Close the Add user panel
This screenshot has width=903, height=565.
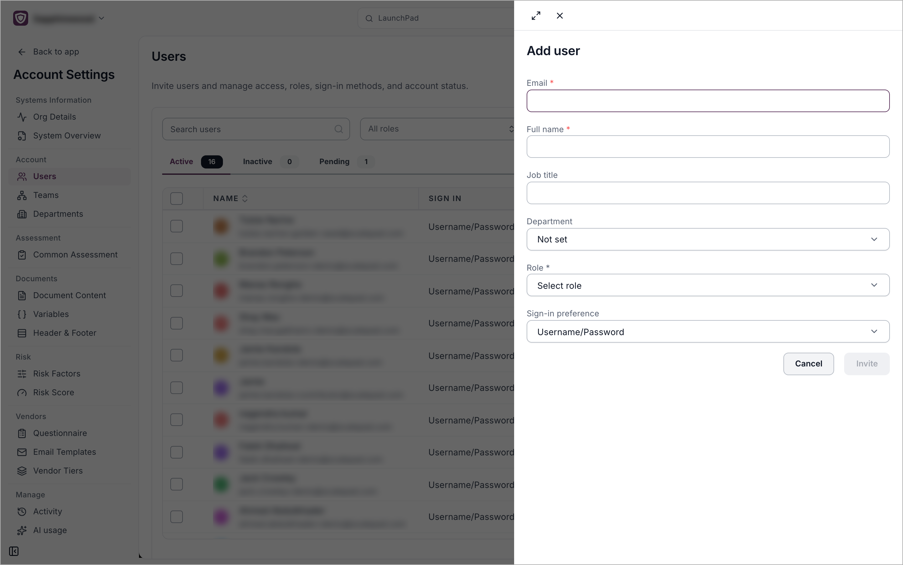pos(560,16)
